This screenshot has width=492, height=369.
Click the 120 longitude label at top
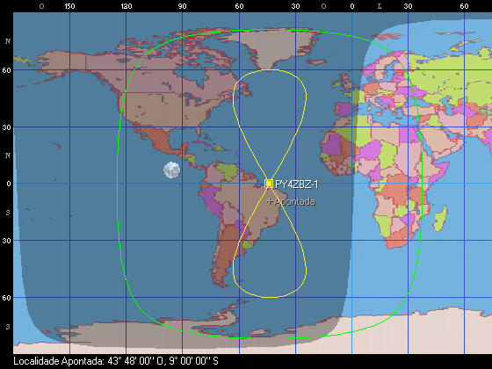pos(127,6)
